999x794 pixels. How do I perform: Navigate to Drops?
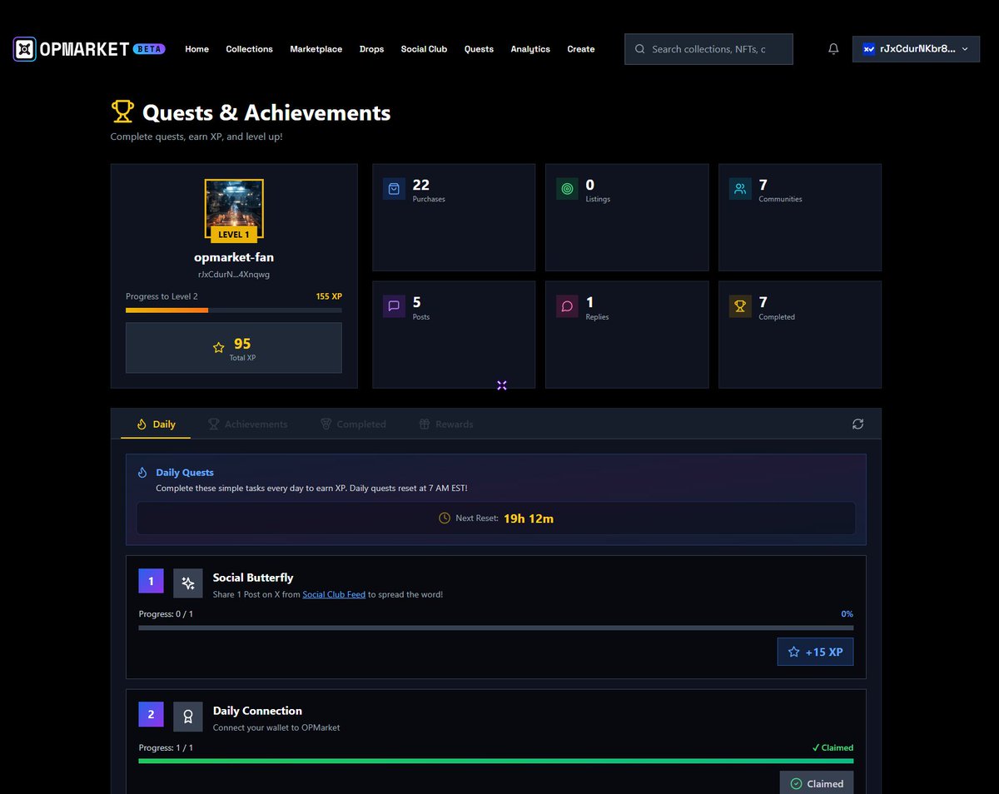[372, 49]
